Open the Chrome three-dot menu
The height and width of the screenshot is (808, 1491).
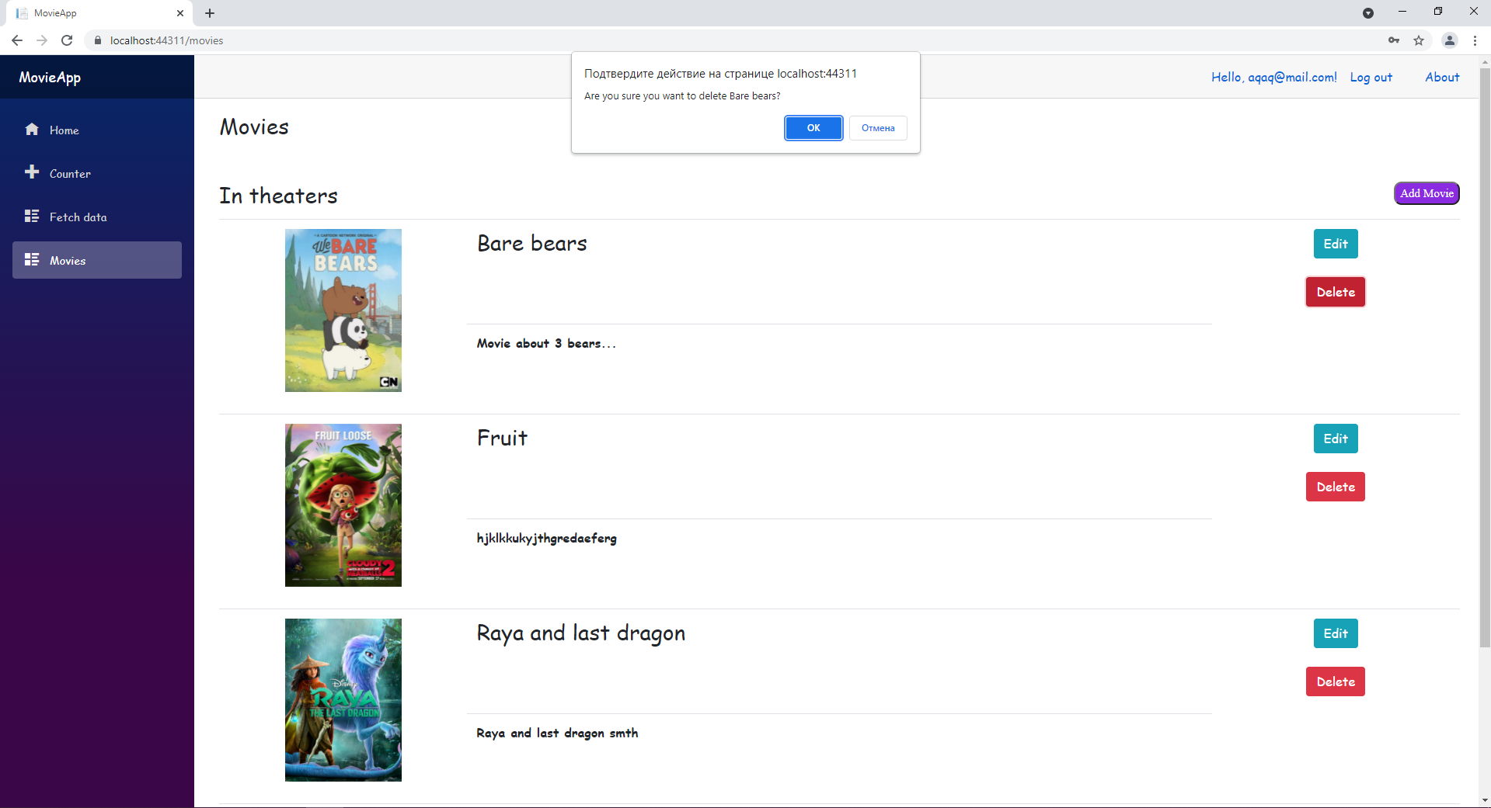click(1475, 40)
